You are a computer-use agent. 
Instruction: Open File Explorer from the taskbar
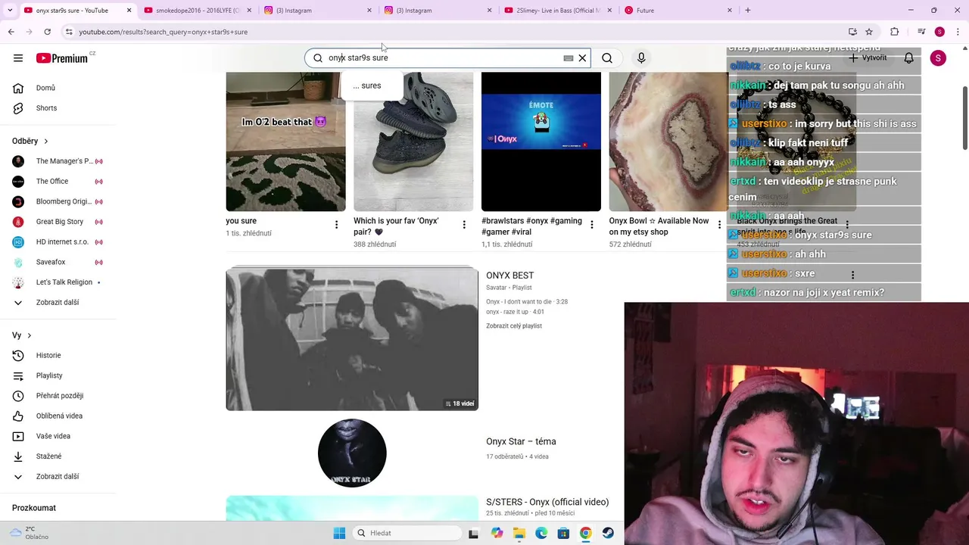click(519, 533)
